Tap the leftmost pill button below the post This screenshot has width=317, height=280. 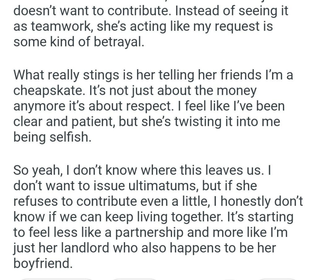coord(56,278)
